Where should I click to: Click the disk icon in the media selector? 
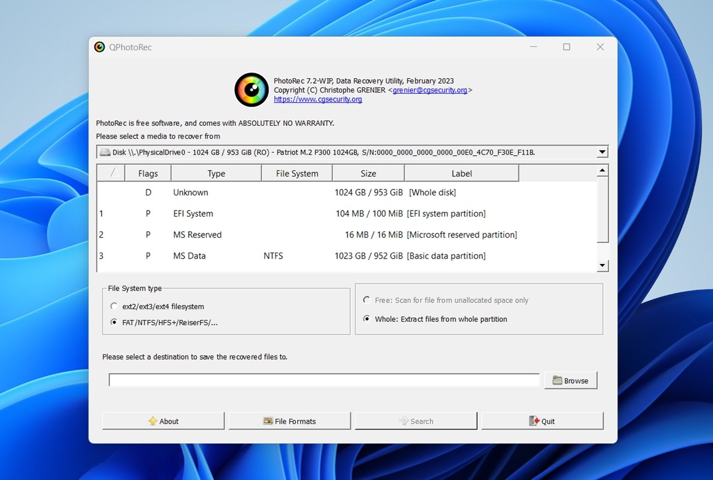pyautogui.click(x=105, y=152)
